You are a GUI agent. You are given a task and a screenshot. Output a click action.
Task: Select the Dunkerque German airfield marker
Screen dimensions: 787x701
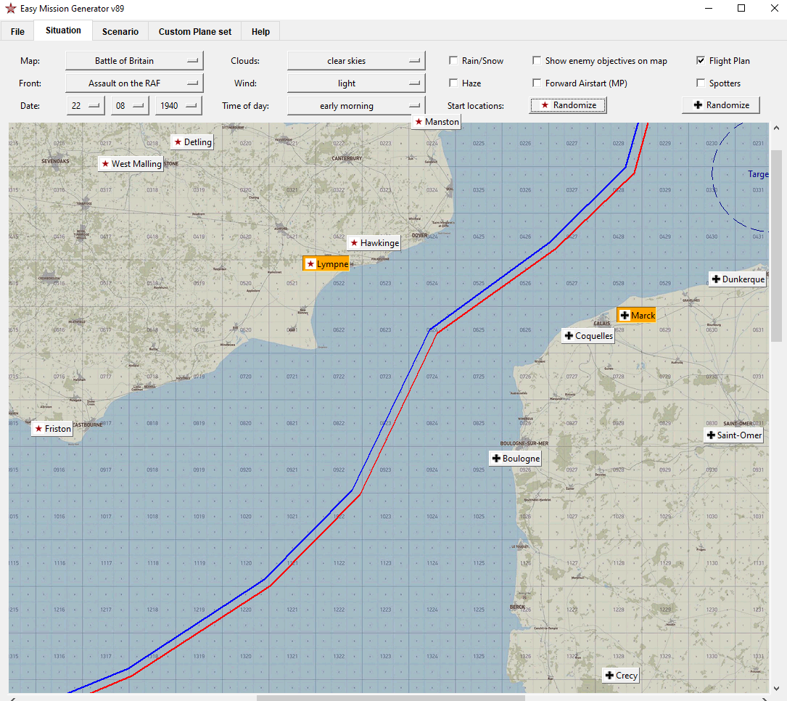pyautogui.click(x=738, y=279)
